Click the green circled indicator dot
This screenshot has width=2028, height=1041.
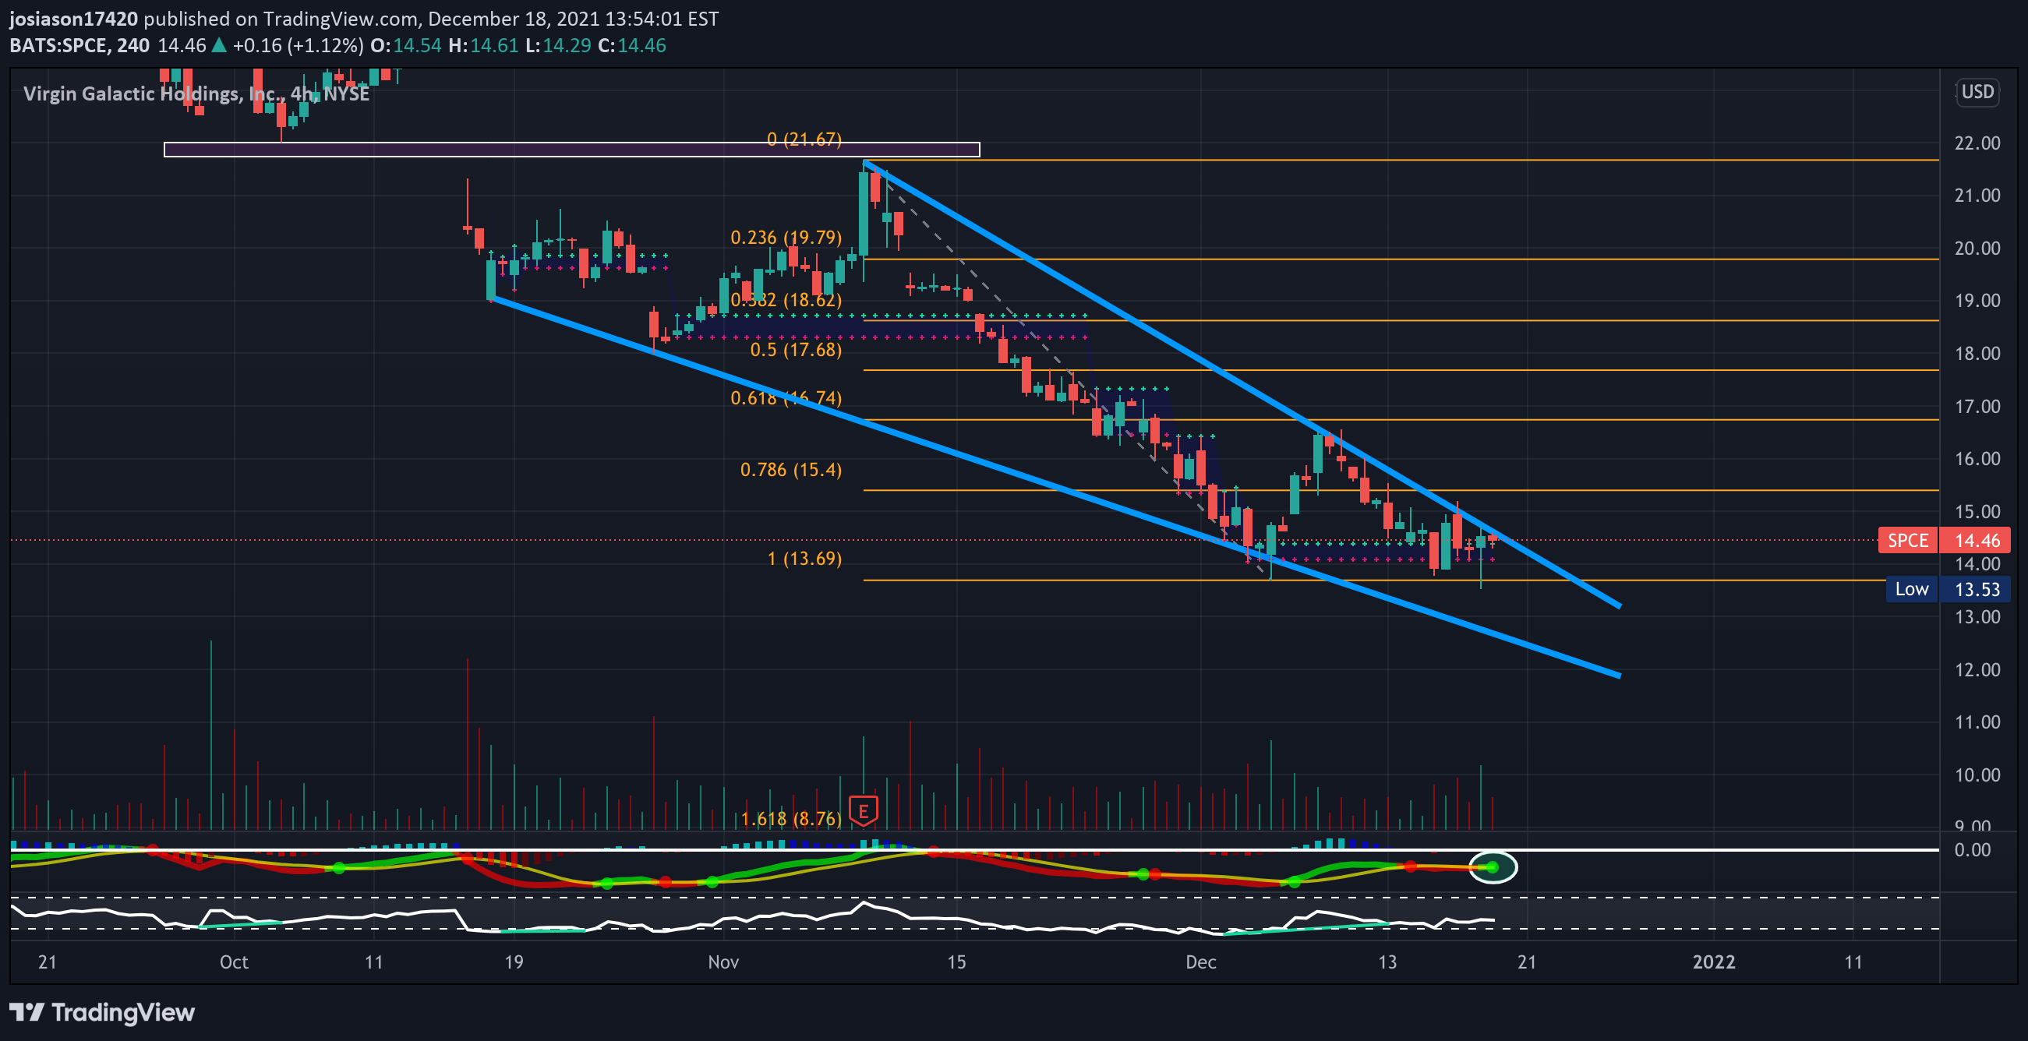point(1493,867)
